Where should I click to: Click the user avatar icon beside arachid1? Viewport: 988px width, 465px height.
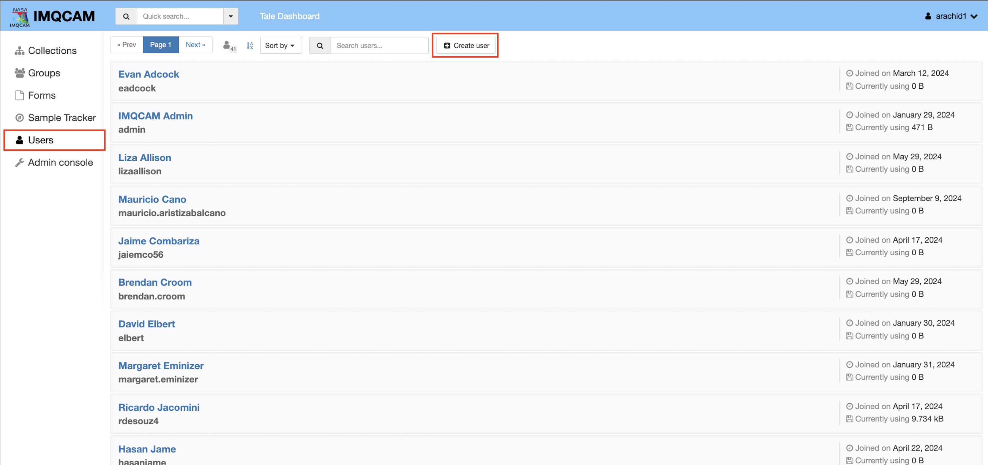pos(928,16)
